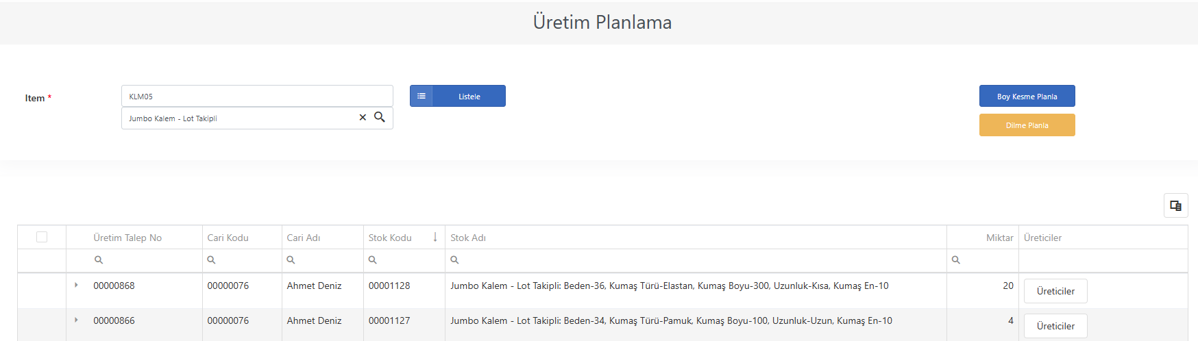Open item lookup with magnifier icon
Screen dimensions: 1198x341
coord(379,117)
